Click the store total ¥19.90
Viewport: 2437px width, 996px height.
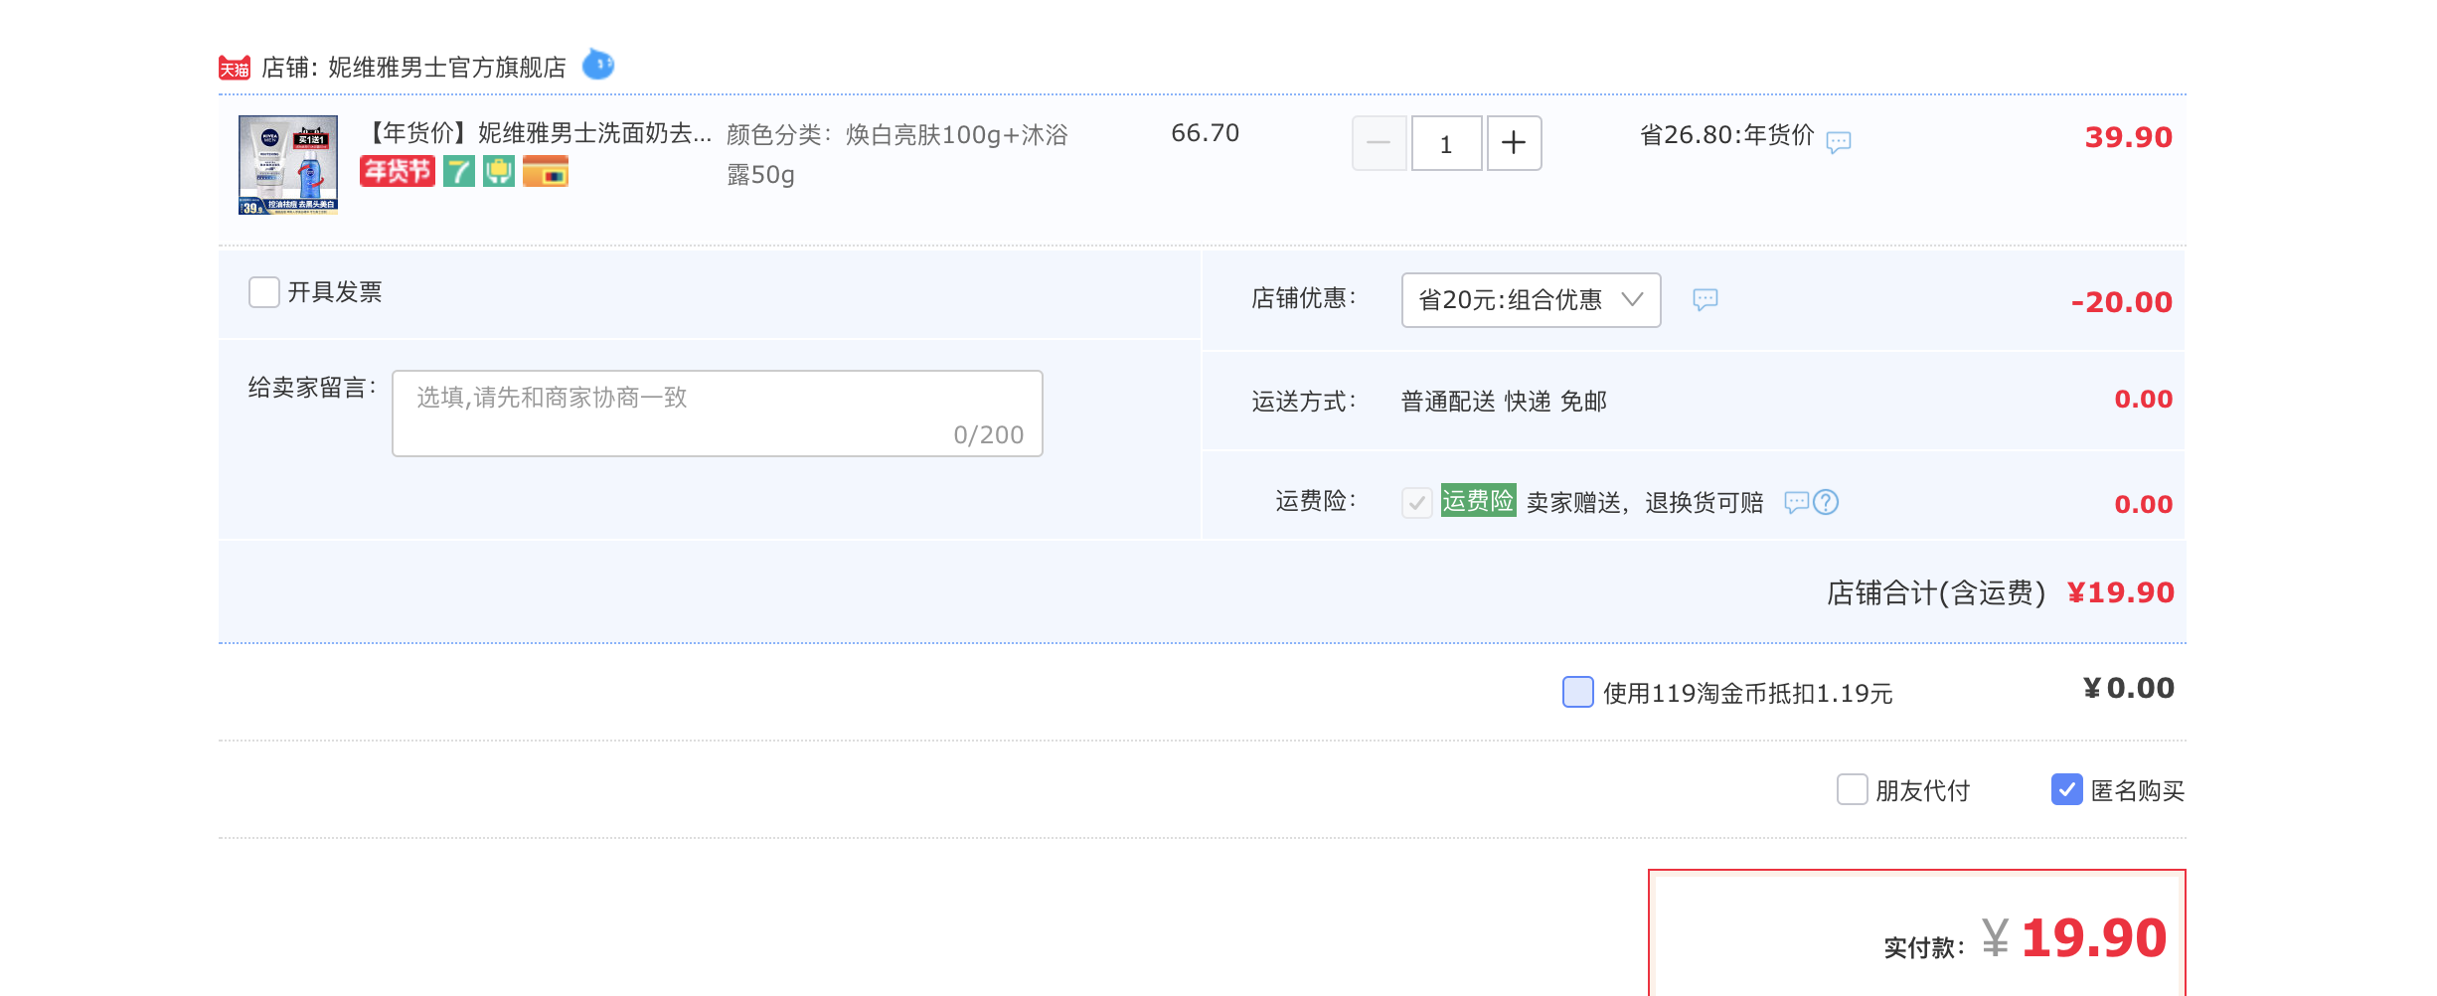click(x=2120, y=592)
